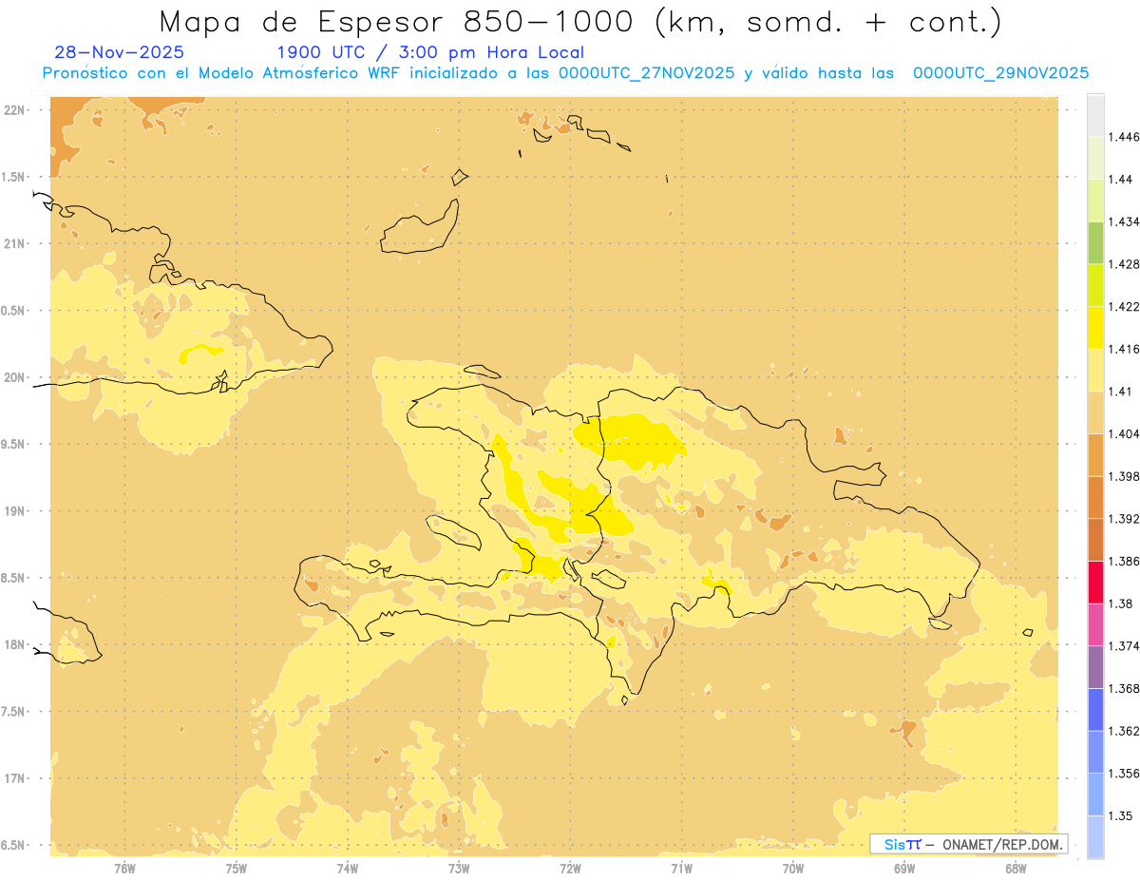Viewport: 1140px width, 881px height.
Task: Pick the light blue legend band above 1.35
Action: point(1095,795)
